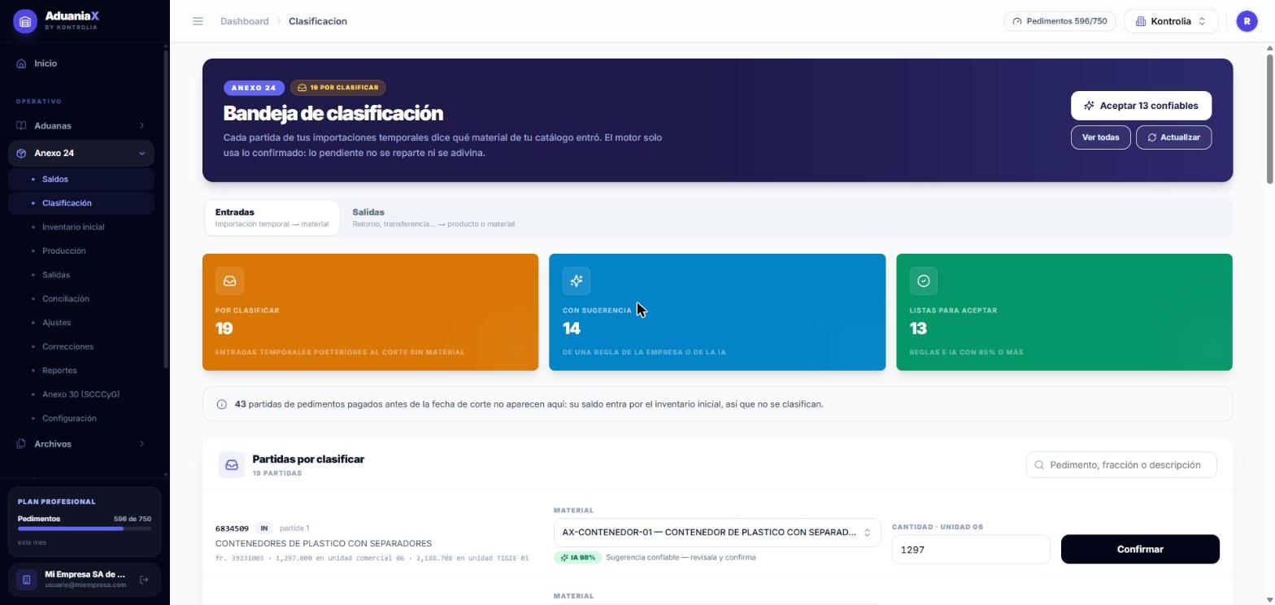Open Ajustes in sidebar

coord(81,323)
